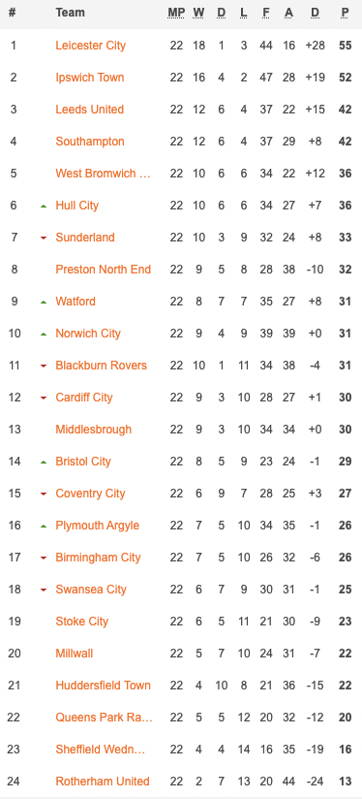Click the green up arrow beside Plymouth Argyle
Viewport: 362px width, 799px height.
click(x=44, y=526)
